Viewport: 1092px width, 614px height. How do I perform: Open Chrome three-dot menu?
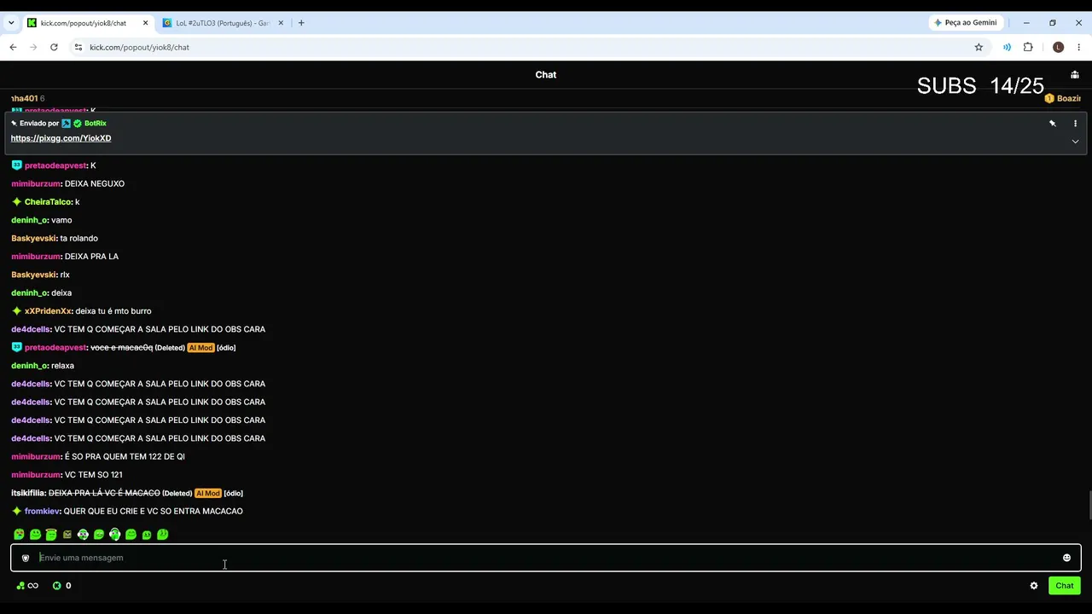[1079, 48]
